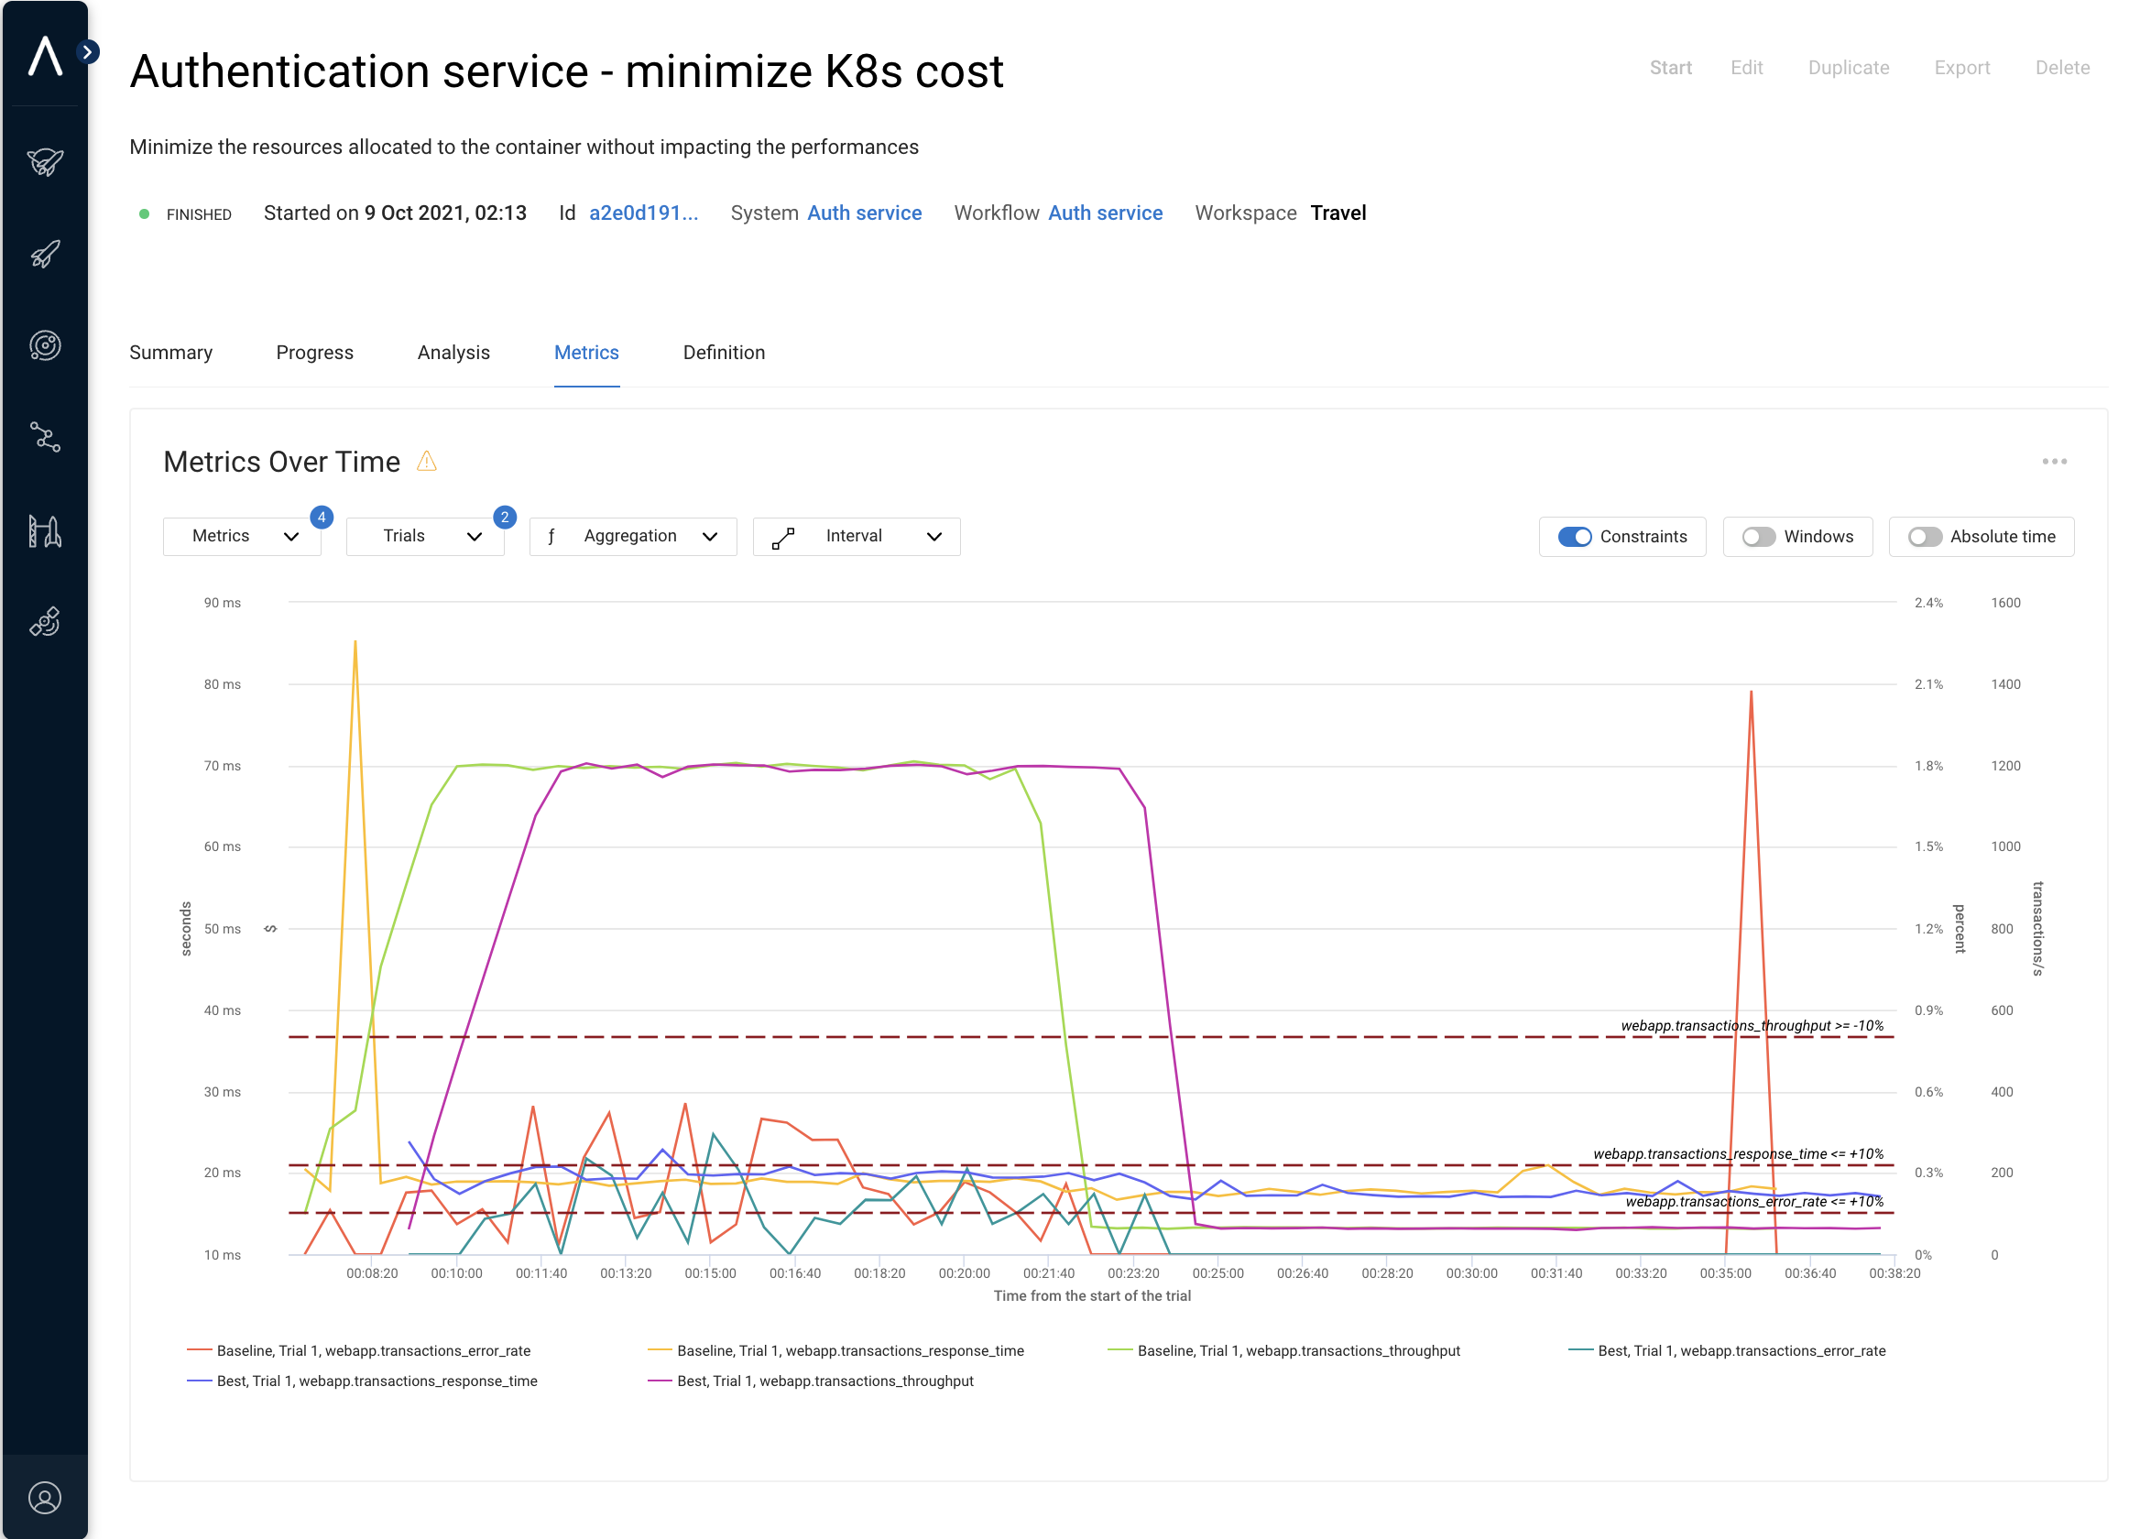Open the Aggregation dropdown
Screen dimensions: 2129x1539
click(x=633, y=537)
